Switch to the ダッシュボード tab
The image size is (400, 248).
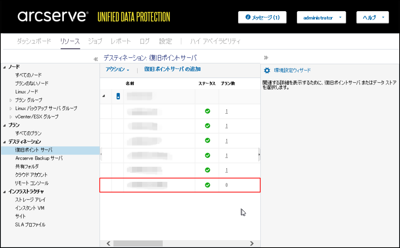34,41
